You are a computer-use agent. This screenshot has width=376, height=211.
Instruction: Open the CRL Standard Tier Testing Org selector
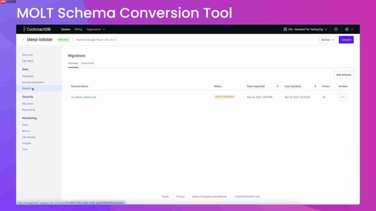(x=305, y=29)
